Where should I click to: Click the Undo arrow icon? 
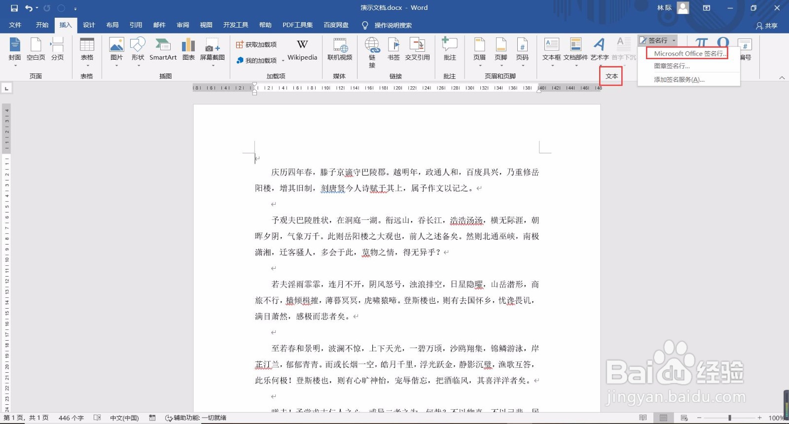29,8
